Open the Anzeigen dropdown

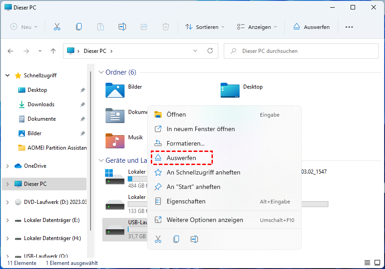coord(257,27)
